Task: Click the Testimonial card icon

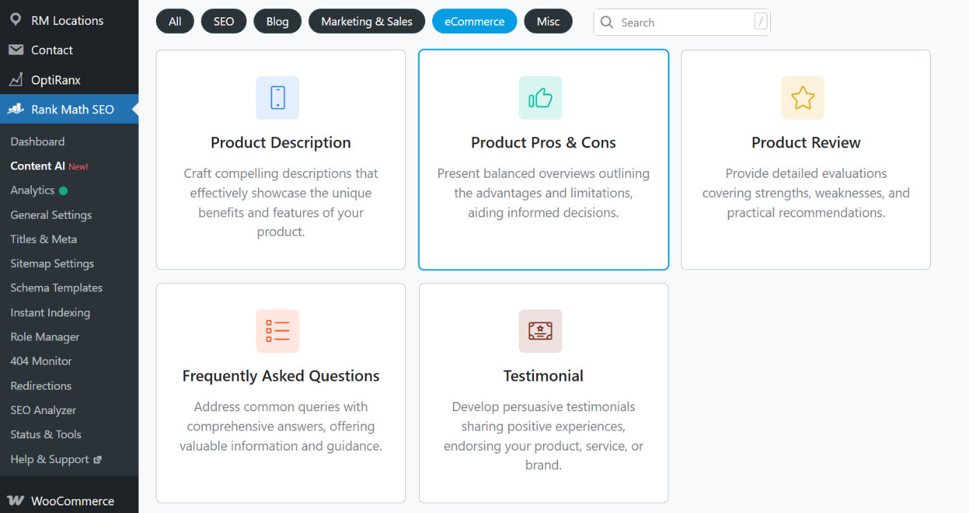Action: point(540,331)
